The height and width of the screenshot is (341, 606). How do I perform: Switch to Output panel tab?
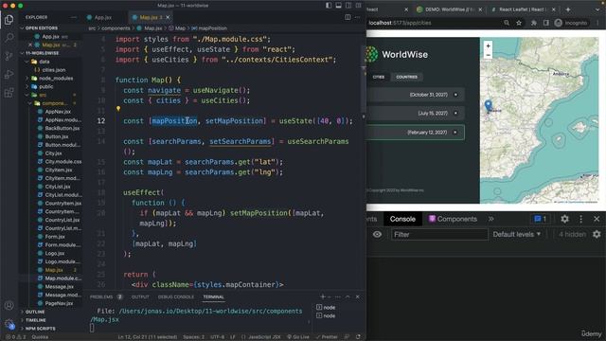pyautogui.click(x=140, y=296)
